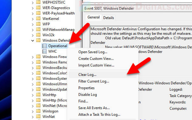Select the WerKernel tree item label

50,19
